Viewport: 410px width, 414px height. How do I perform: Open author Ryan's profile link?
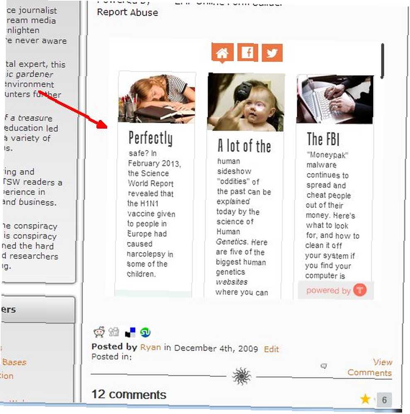point(150,347)
